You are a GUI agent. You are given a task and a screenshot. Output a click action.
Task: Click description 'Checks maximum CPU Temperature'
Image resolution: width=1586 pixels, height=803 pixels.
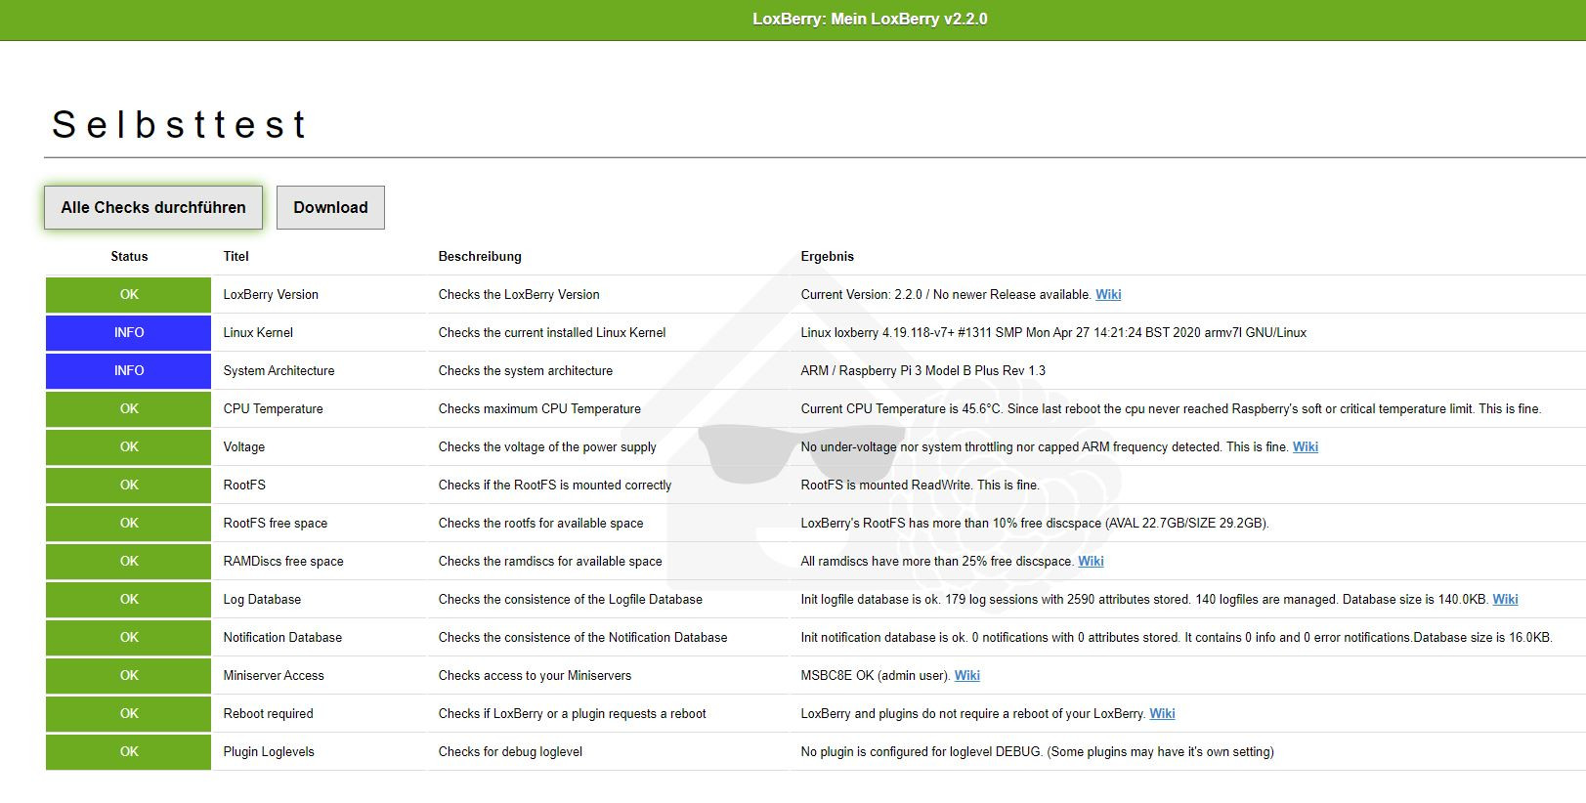539,408
